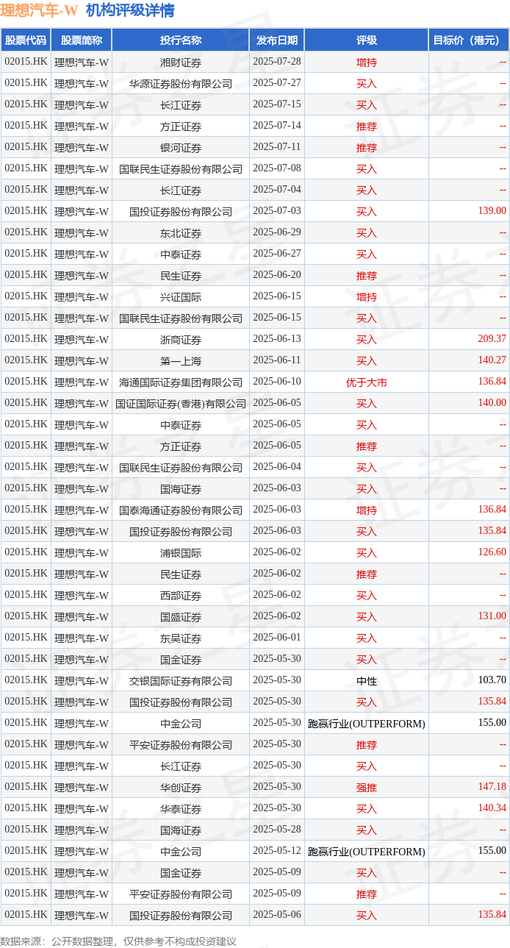Click the target price 140.27
Image resolution: width=510 pixels, height=948 pixels.
pyautogui.click(x=492, y=360)
